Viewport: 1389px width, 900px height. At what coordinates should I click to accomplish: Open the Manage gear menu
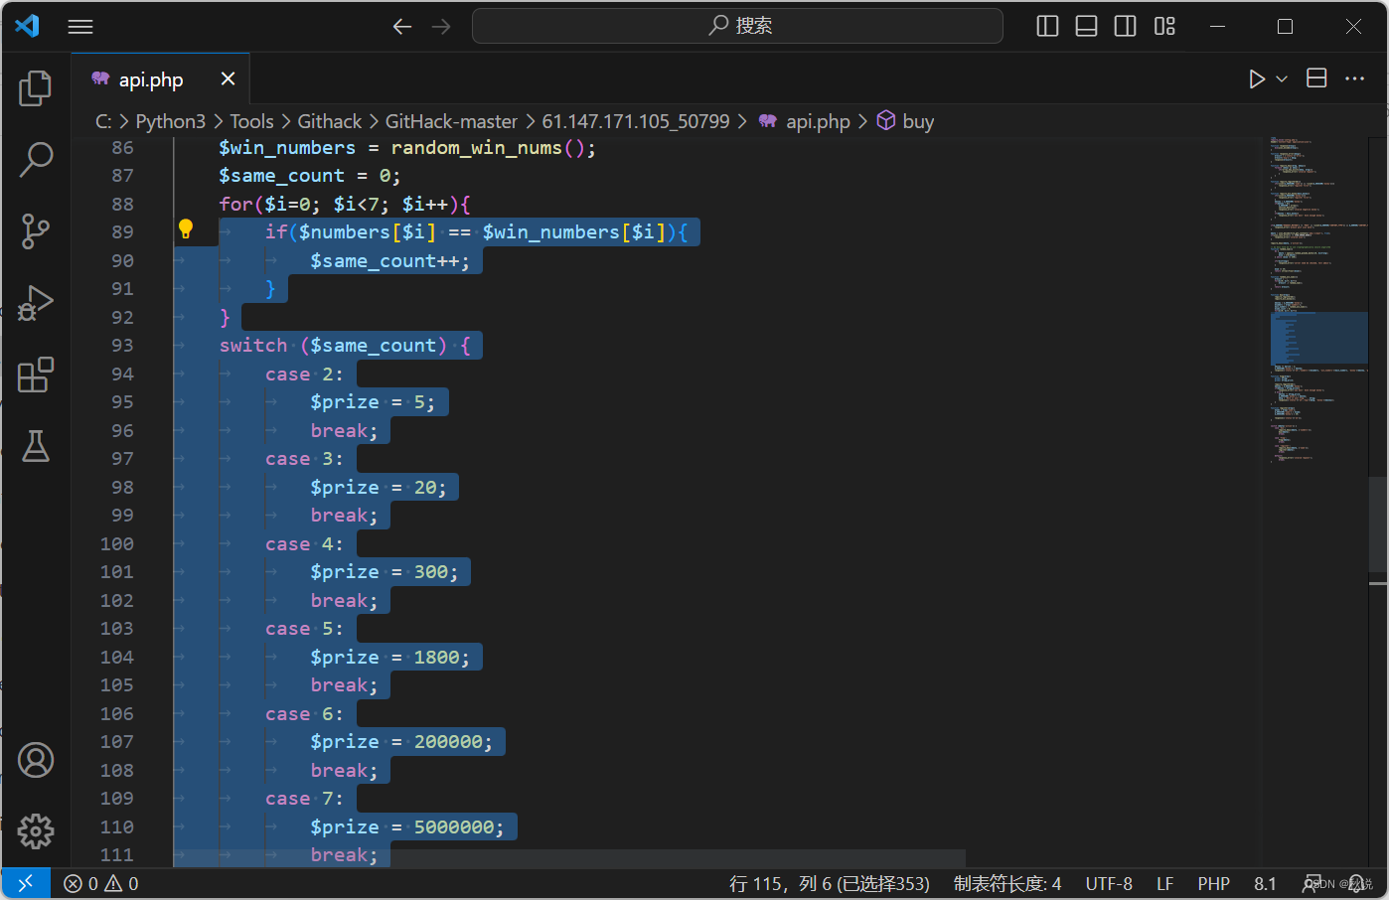(36, 830)
